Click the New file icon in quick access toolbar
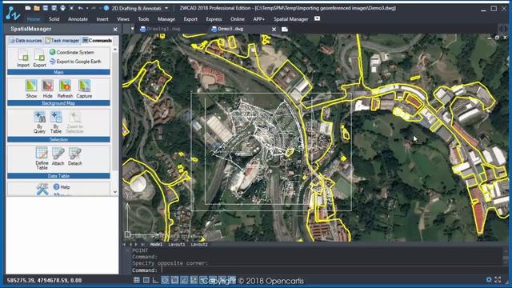Screen dimensions: 512x288 (x=28, y=8)
